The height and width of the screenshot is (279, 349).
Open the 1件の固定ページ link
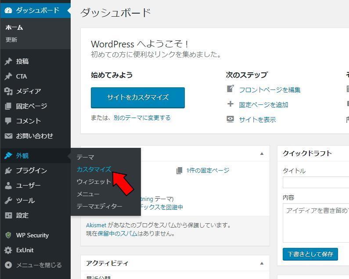208,170
